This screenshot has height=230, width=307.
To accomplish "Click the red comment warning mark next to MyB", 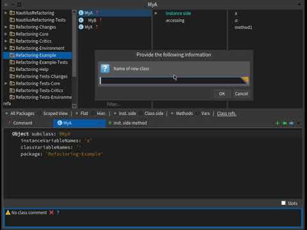I will pos(100,20).
